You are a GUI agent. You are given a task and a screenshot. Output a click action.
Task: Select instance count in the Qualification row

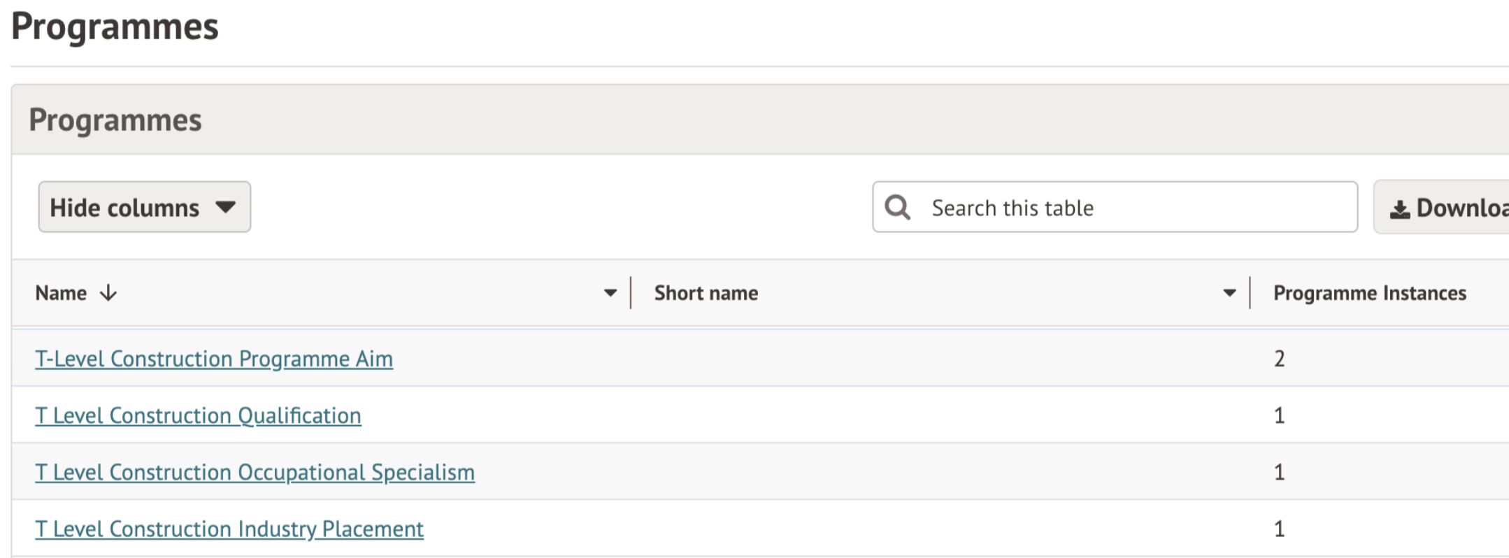[x=1279, y=415]
